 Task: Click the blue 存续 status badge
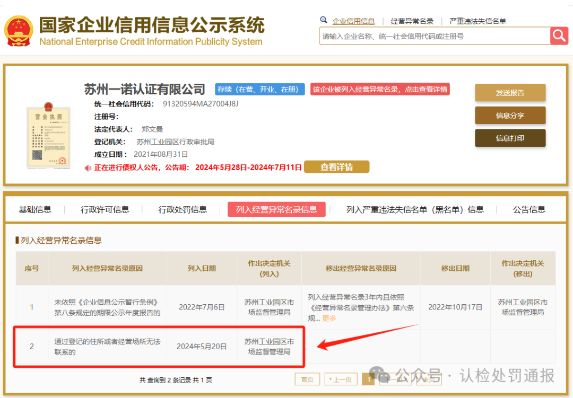click(x=260, y=90)
